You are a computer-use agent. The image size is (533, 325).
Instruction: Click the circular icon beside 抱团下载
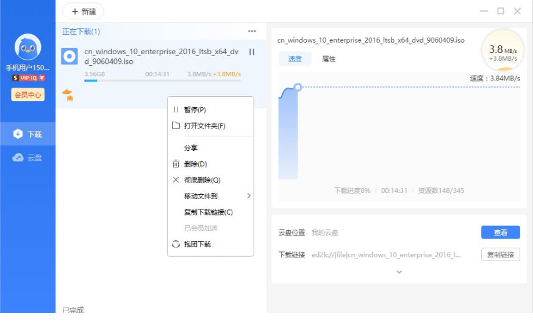(x=176, y=244)
